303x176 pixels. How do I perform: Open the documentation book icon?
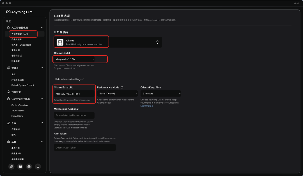pyautogui.click(x=20, y=166)
